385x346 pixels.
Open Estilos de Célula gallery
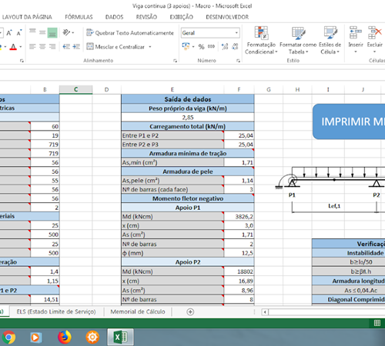[330, 40]
